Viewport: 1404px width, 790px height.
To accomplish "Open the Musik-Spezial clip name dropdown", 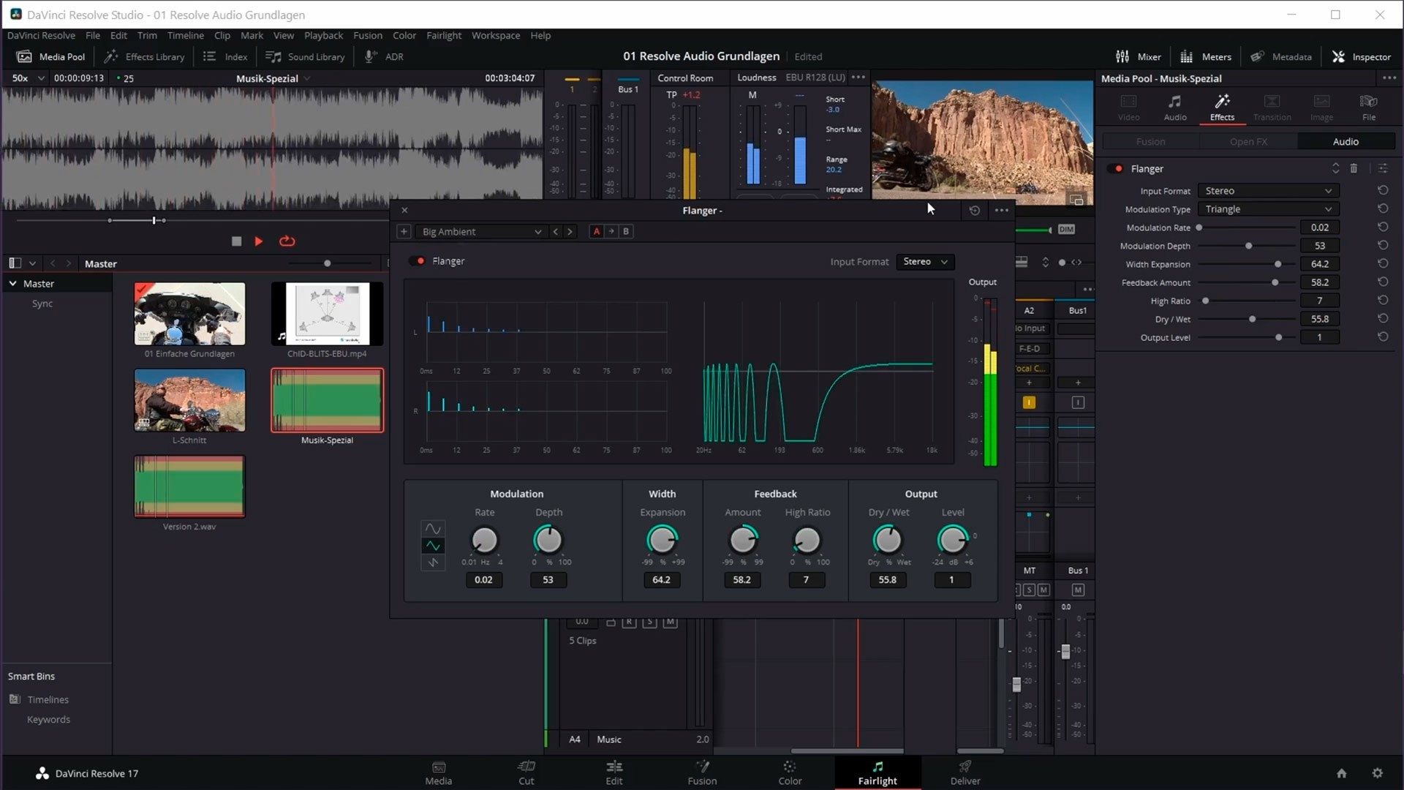I will click(x=307, y=78).
